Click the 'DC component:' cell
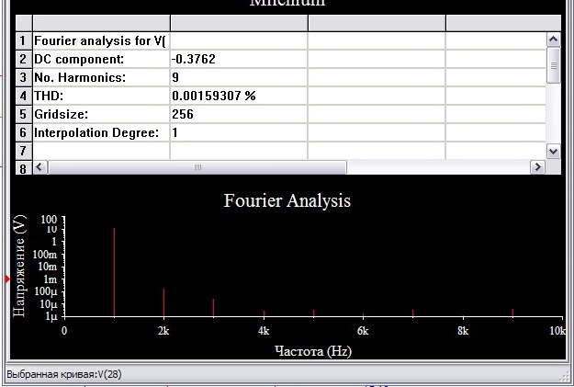 coord(101,59)
